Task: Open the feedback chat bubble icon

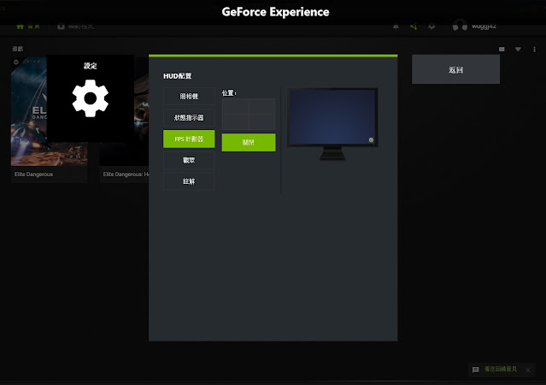Action: (x=476, y=370)
